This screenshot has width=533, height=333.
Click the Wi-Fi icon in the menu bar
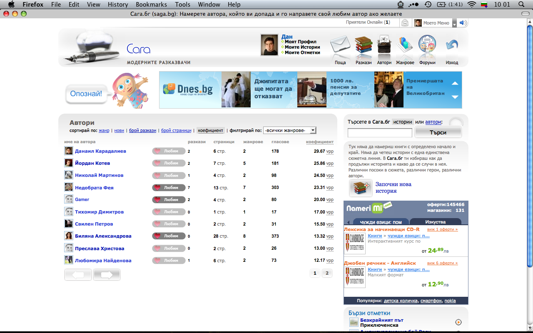point(472,5)
